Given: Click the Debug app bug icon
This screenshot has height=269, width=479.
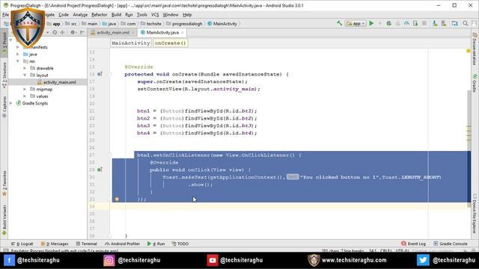Looking at the screenshot, I should pyautogui.click(x=389, y=23).
